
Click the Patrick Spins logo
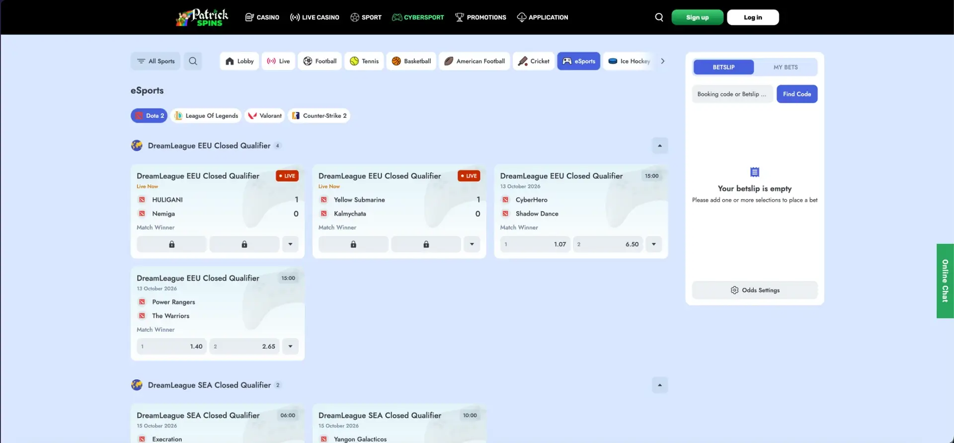(x=202, y=17)
